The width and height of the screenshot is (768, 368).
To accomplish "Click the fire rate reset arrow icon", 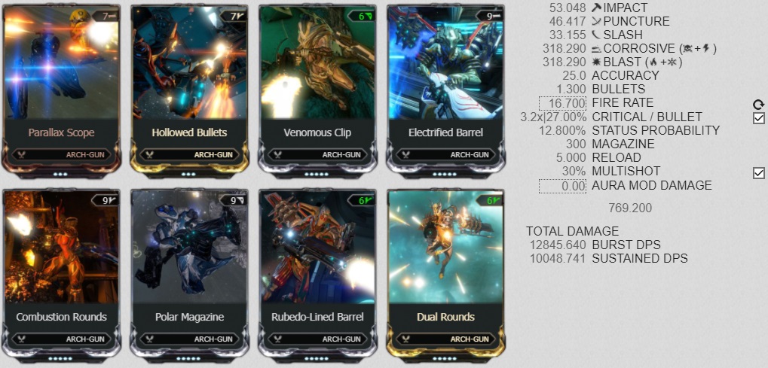I will (x=758, y=104).
